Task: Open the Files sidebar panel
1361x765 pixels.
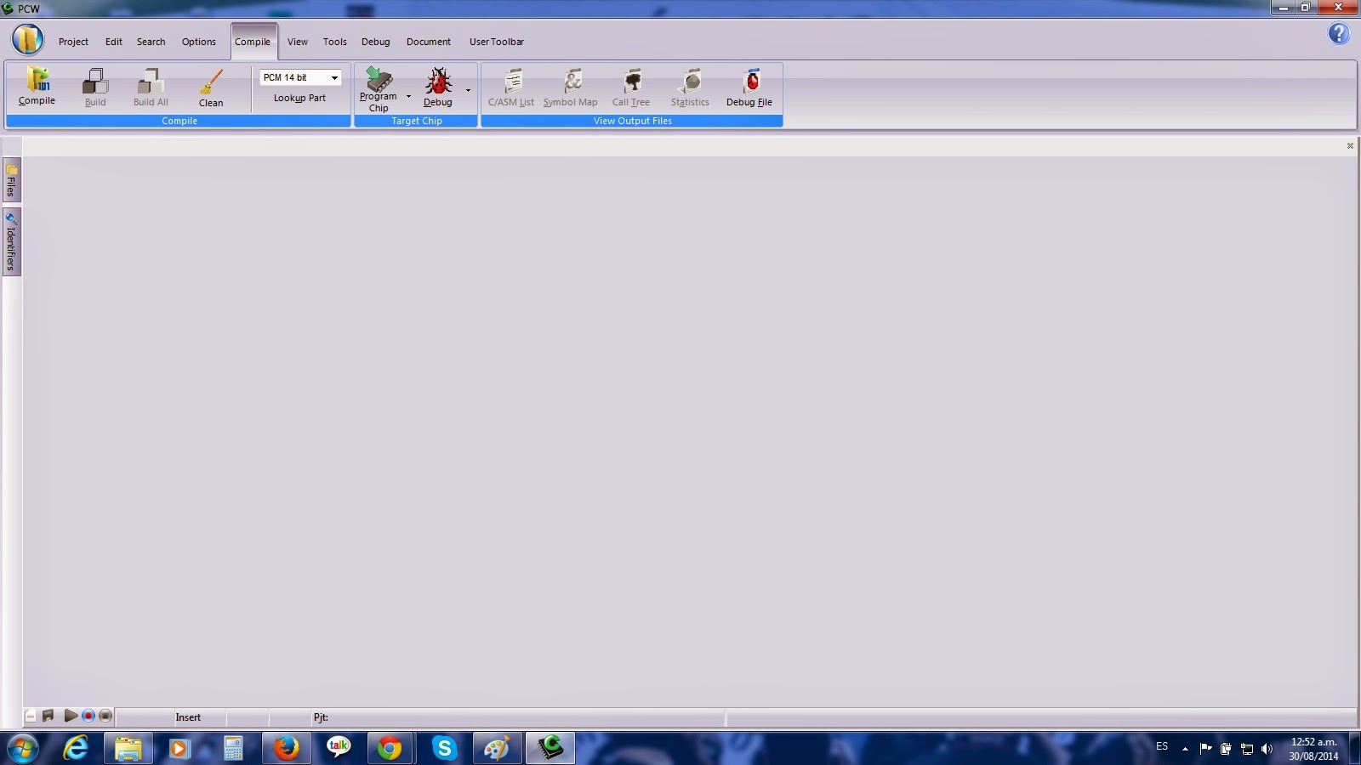Action: [x=11, y=180]
